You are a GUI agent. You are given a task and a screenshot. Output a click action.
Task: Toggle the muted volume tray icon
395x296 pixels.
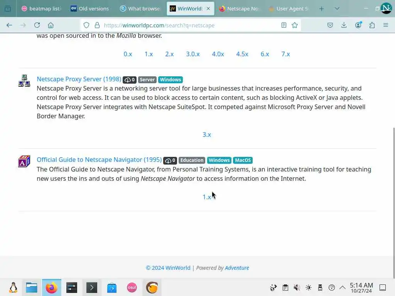(x=297, y=288)
